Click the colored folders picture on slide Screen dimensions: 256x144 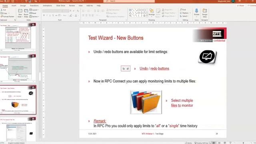coord(146,102)
